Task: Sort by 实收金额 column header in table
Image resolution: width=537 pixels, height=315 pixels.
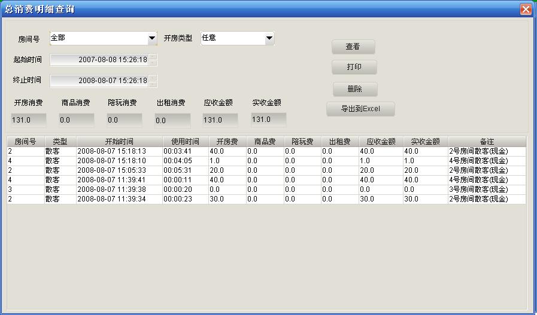Action: click(426, 142)
